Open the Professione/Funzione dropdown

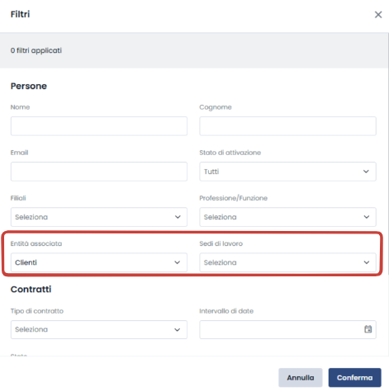pos(287,217)
